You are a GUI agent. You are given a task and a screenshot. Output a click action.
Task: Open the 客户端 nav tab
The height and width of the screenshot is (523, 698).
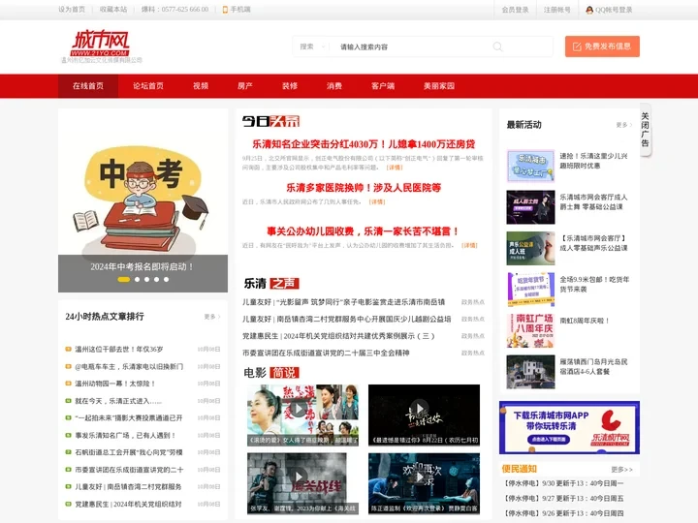383,86
